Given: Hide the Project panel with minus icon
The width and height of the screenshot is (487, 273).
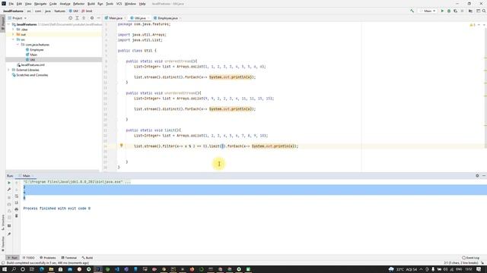Looking at the screenshot, I should (98, 18).
